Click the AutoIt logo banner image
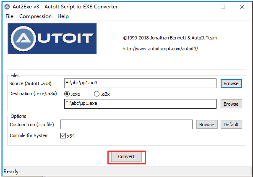253x177 pixels. coord(52,39)
